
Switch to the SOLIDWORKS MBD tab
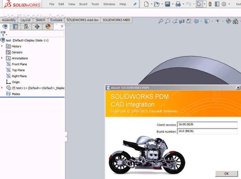point(116,20)
